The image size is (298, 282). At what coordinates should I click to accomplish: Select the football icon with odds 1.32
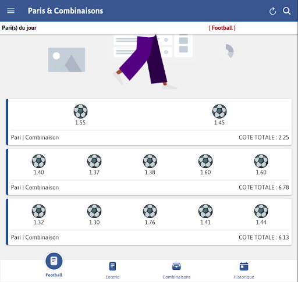(39, 211)
